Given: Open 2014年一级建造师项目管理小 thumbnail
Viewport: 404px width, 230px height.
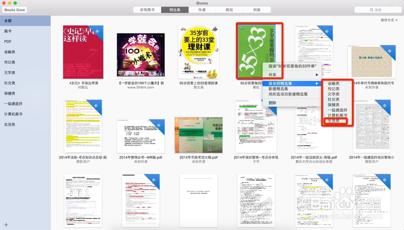Looking at the screenshot, I should click(x=372, y=126).
